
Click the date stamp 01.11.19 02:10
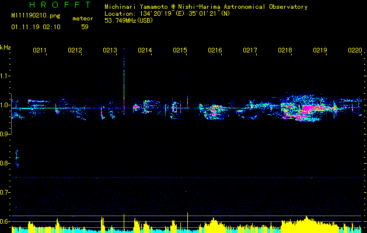36,27
